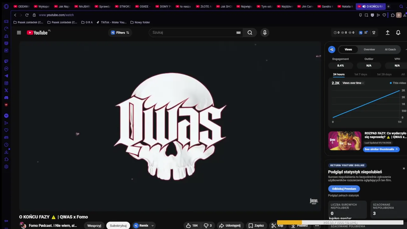Image resolution: width=407 pixels, height=229 pixels.
Task: Click the Zapisz save button
Action: (x=256, y=226)
